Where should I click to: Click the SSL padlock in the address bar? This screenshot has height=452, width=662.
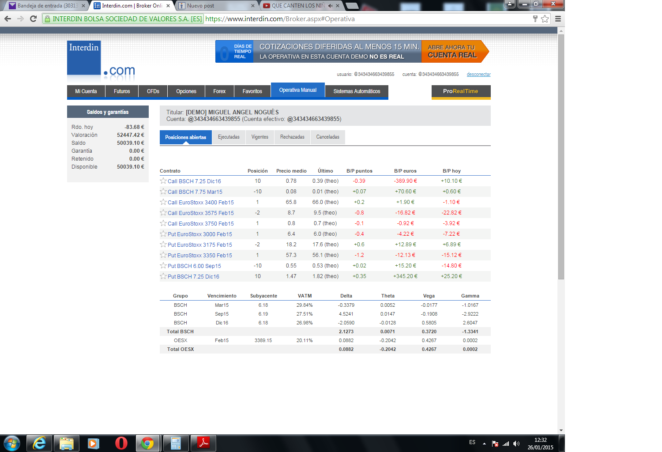47,19
